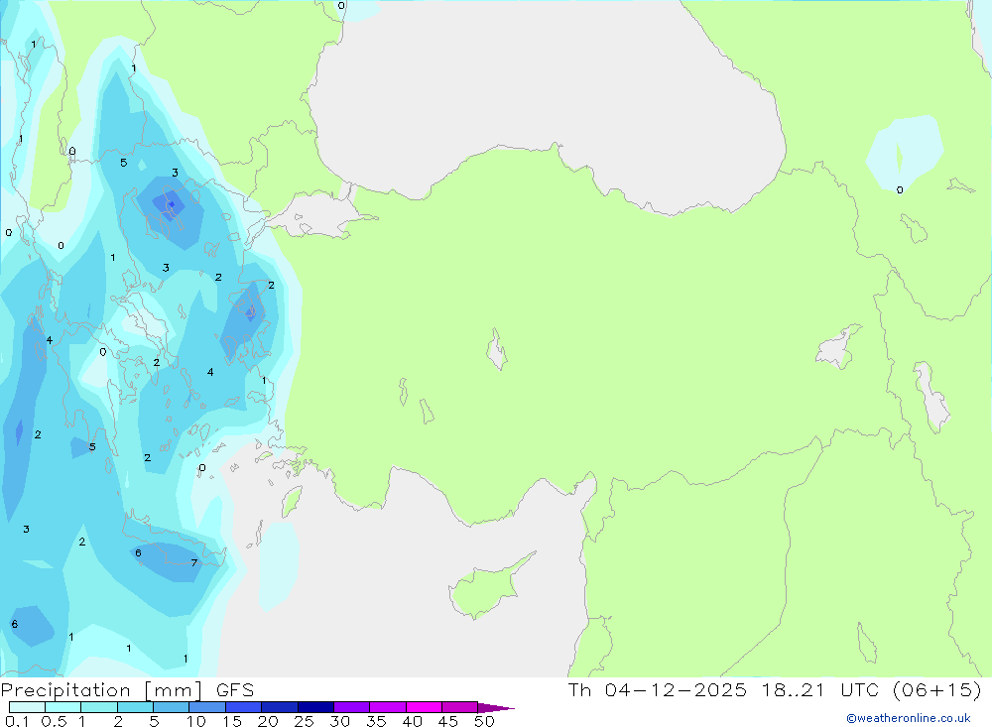Click the '30' legend scale label
The height and width of the screenshot is (727, 992).
(339, 721)
